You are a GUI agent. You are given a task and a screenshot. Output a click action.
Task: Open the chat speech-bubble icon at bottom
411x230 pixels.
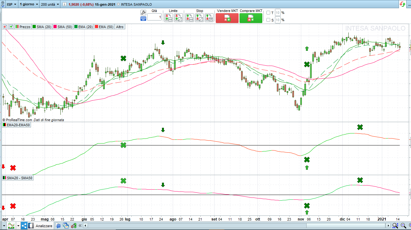pos(58,226)
